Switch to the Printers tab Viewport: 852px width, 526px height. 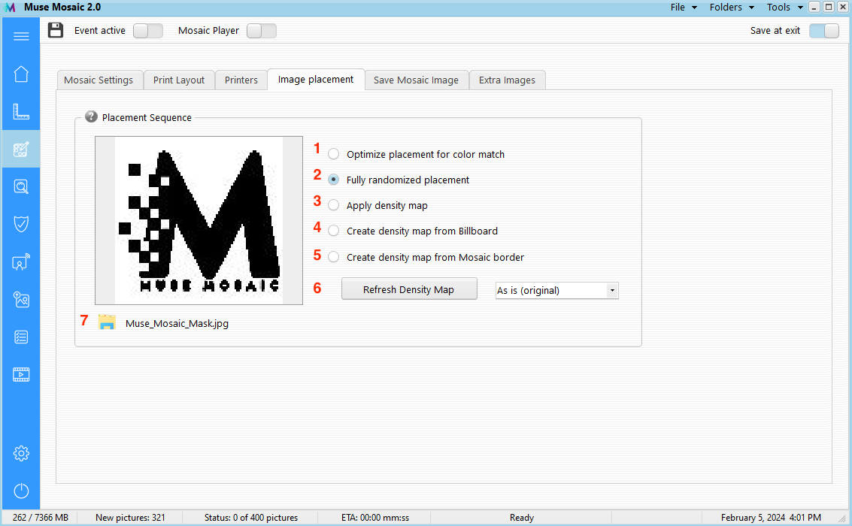click(241, 80)
